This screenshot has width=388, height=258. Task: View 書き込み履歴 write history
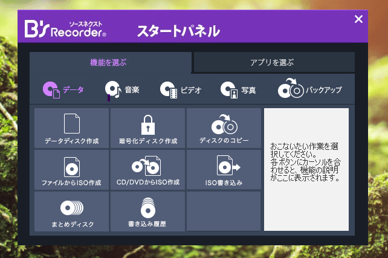pos(148,211)
